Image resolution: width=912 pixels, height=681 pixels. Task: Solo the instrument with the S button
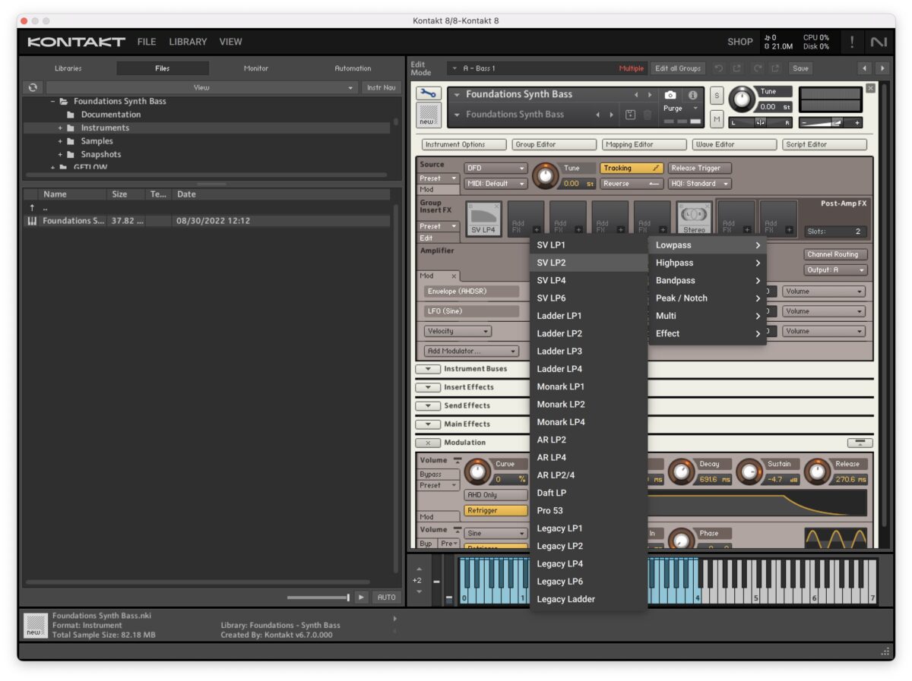pyautogui.click(x=717, y=96)
